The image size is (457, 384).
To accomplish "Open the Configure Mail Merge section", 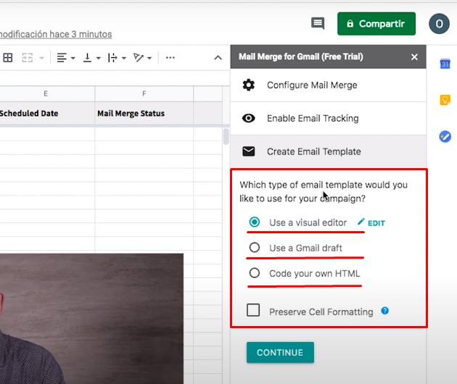I will 328,85.
